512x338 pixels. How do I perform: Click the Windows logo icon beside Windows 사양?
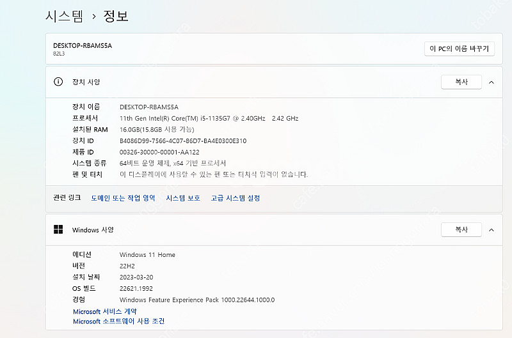[58, 229]
